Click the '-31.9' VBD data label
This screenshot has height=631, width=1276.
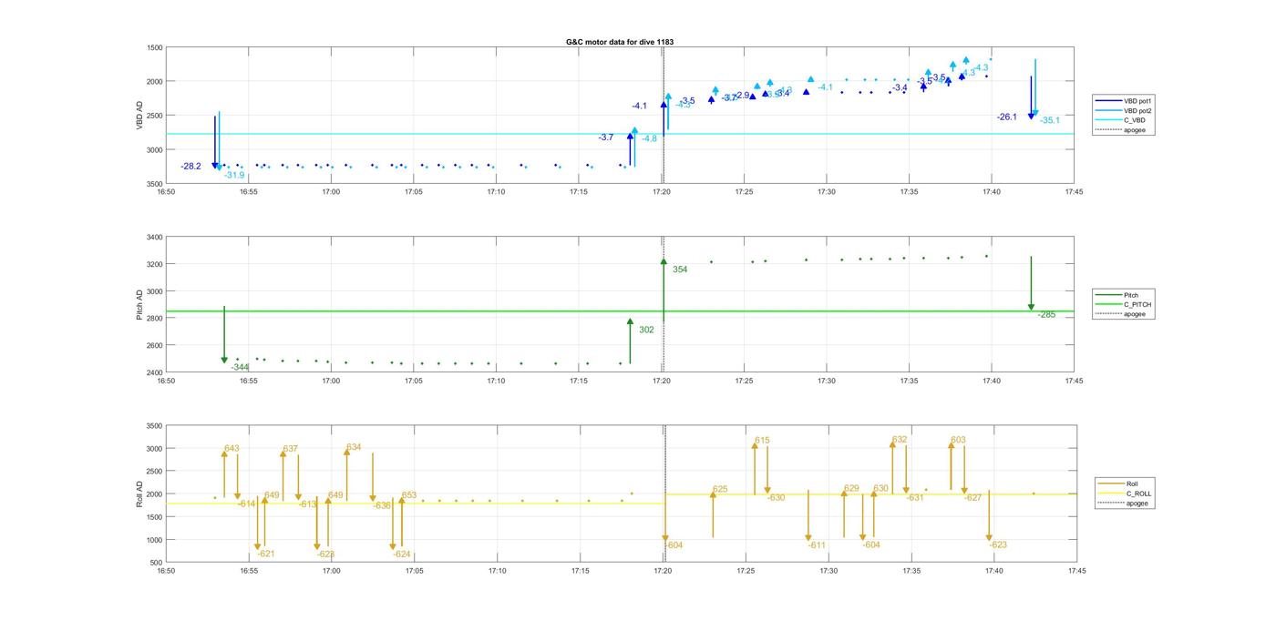point(234,175)
